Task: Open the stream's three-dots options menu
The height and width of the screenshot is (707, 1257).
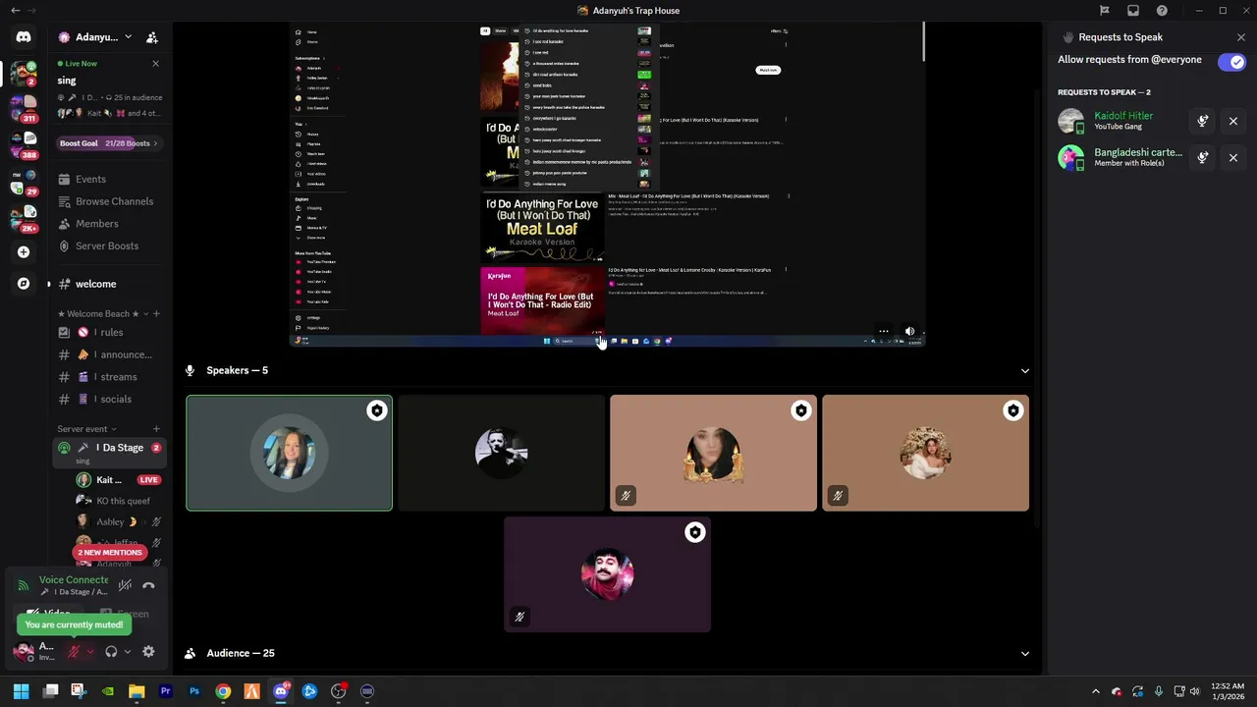Action: click(x=884, y=332)
